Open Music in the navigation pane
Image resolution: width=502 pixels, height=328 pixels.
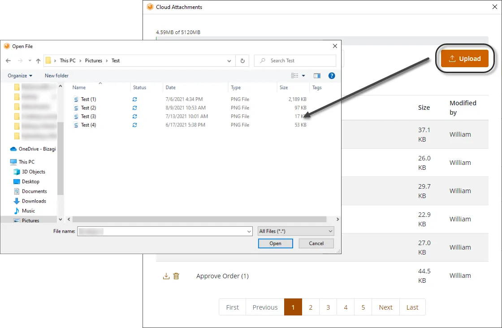[x=24, y=211]
